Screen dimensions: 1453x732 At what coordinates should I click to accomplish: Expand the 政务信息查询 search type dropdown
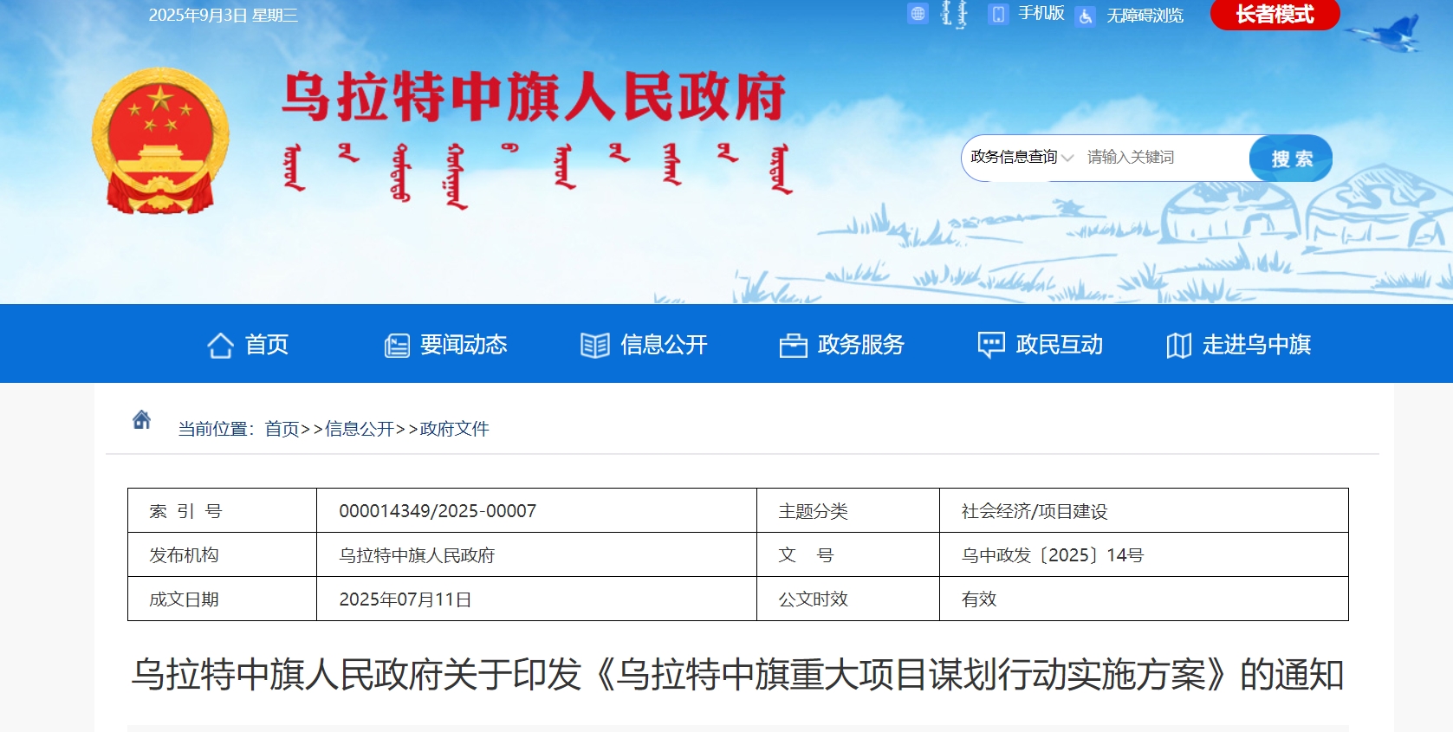[x=1022, y=157]
